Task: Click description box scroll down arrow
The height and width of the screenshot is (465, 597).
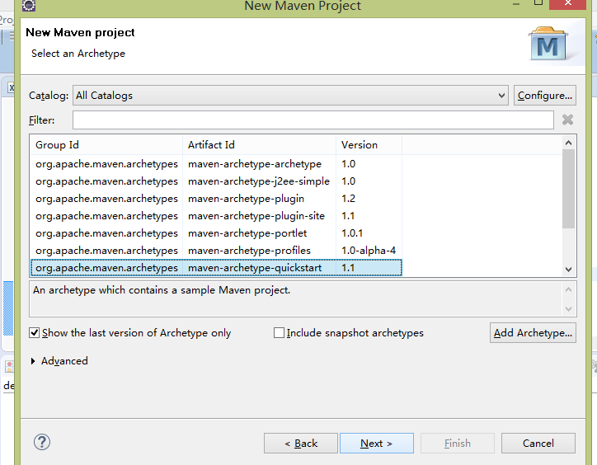Action: tap(568, 309)
